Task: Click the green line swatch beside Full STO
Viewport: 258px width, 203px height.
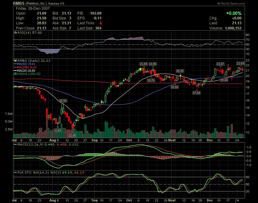Action: tap(15, 173)
